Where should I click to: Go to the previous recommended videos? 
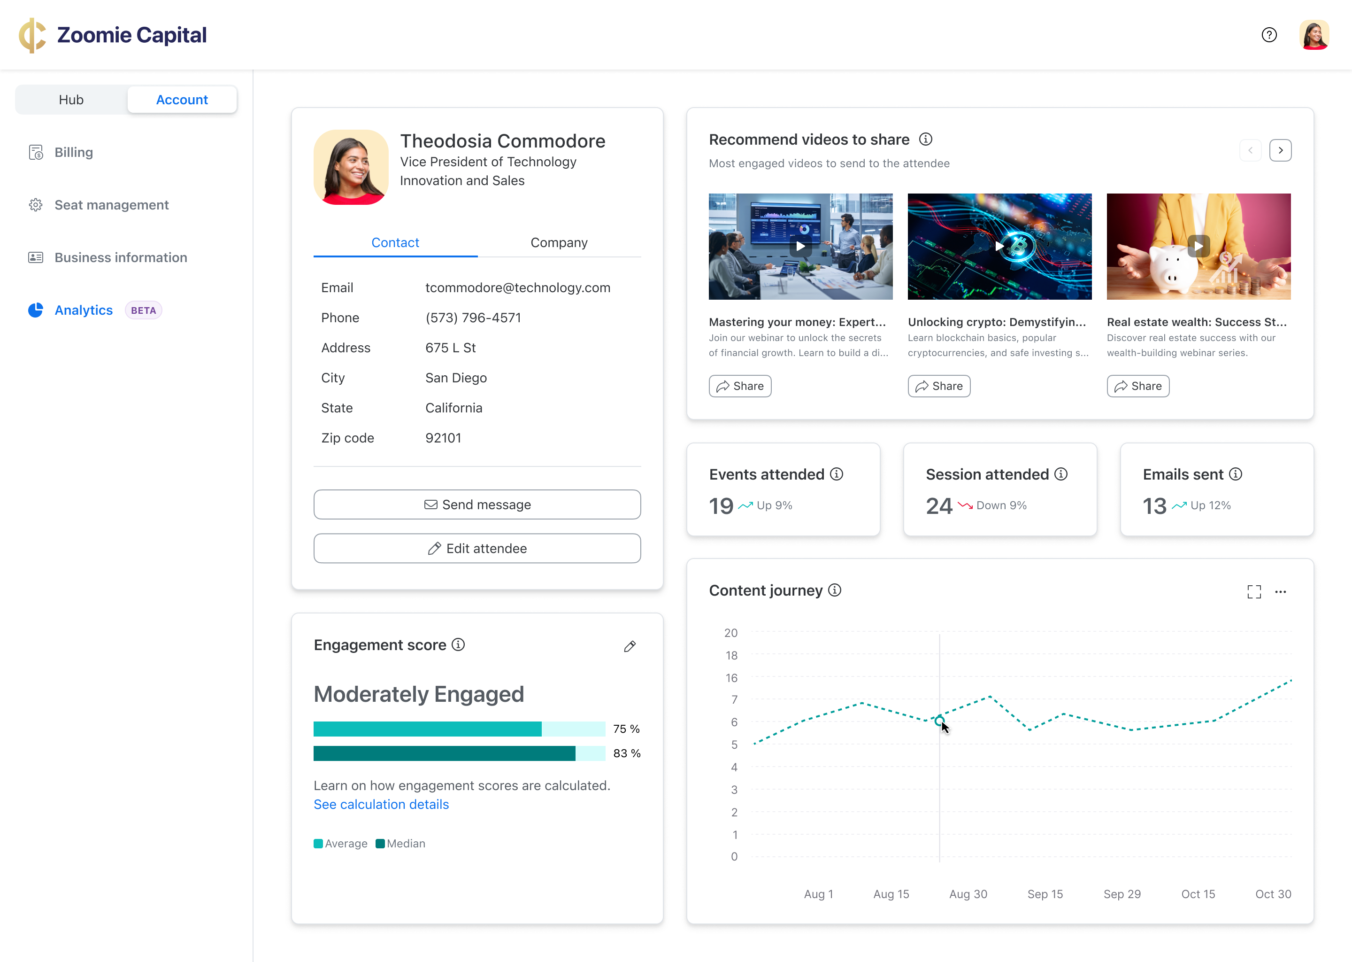tap(1250, 150)
